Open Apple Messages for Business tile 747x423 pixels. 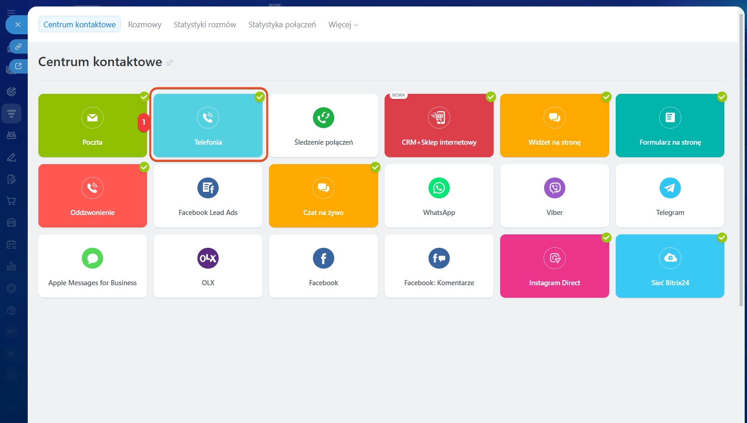click(x=92, y=266)
